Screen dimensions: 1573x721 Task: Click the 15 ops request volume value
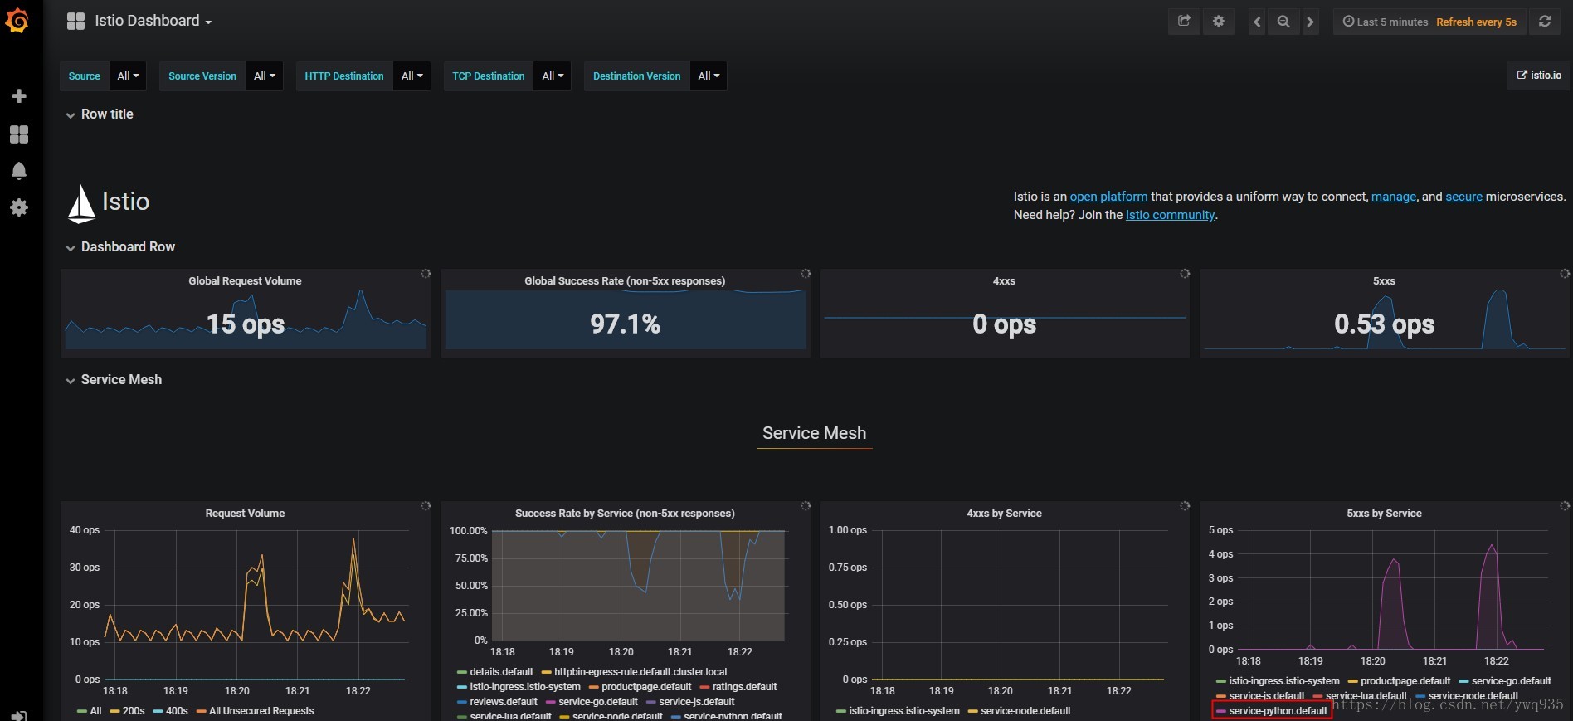pos(245,324)
